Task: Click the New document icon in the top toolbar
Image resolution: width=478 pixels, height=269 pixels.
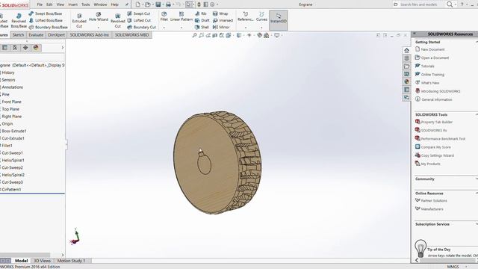Action: point(137,4)
